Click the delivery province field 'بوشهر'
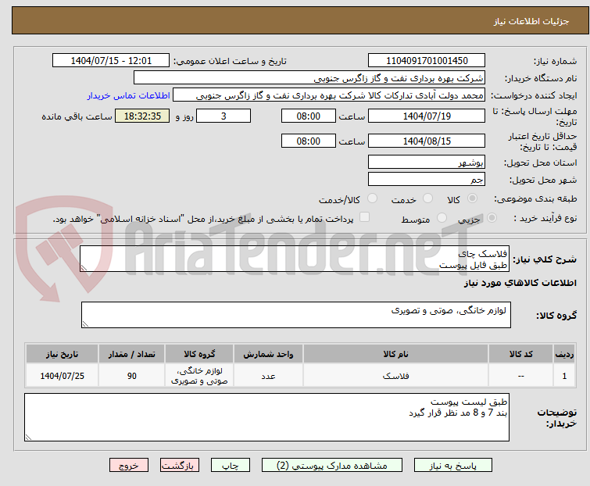 [x=427, y=162]
